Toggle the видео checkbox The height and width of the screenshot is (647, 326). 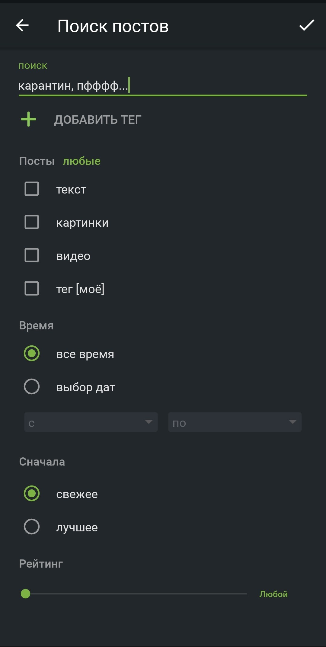[x=32, y=255]
